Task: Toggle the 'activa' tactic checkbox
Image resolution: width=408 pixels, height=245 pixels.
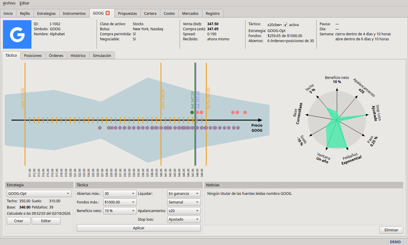Action: (286, 25)
